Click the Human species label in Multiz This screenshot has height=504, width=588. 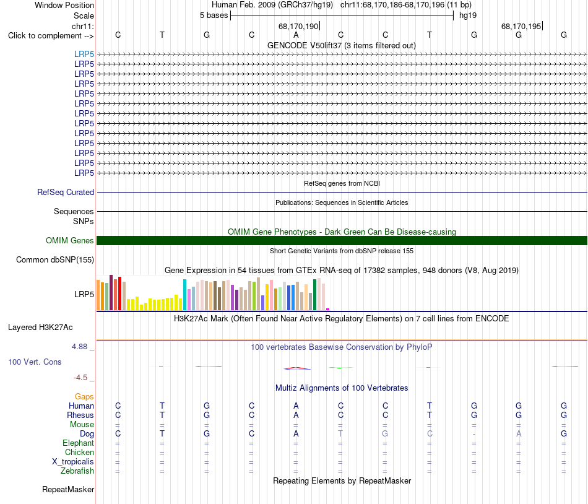81,406
